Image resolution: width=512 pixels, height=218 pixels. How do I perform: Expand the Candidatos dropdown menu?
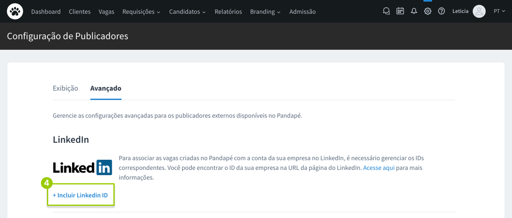[187, 12]
